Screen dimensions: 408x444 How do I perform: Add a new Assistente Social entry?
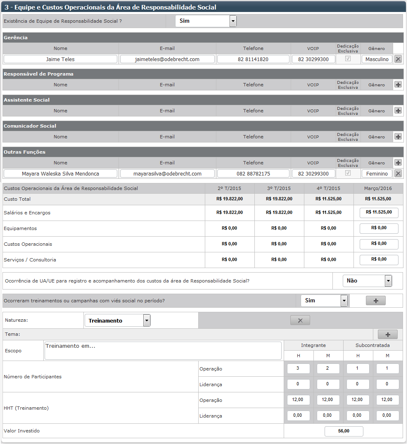coord(398,111)
